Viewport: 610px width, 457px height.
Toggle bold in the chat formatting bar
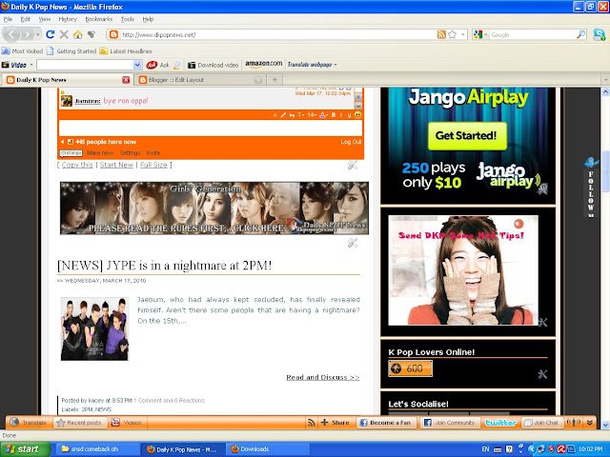coord(334,115)
